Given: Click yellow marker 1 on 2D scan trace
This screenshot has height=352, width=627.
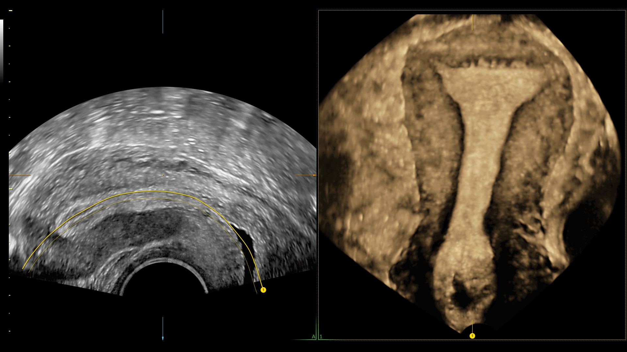Looking at the screenshot, I should [x=263, y=290].
